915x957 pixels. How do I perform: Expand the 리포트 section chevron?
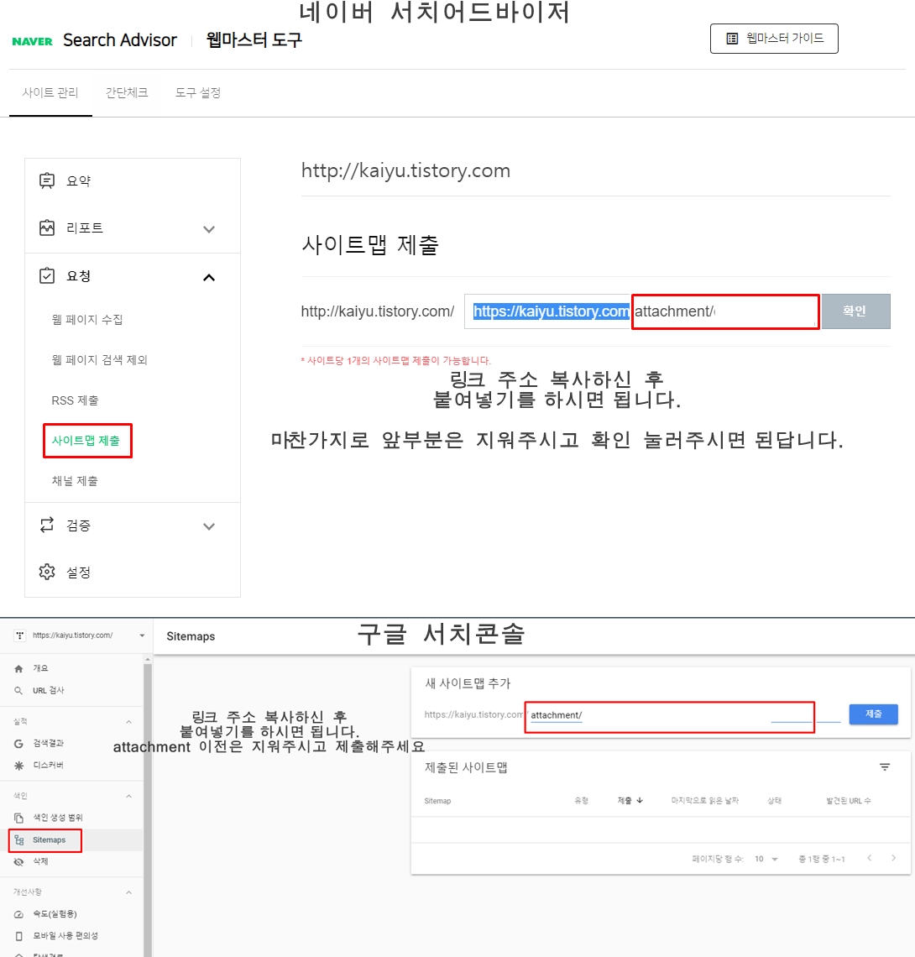point(209,229)
